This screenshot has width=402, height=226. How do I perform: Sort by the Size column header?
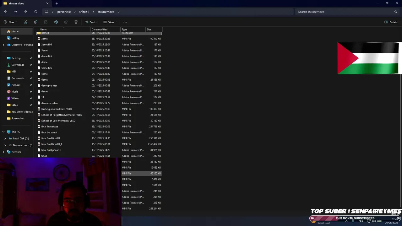pos(154,30)
